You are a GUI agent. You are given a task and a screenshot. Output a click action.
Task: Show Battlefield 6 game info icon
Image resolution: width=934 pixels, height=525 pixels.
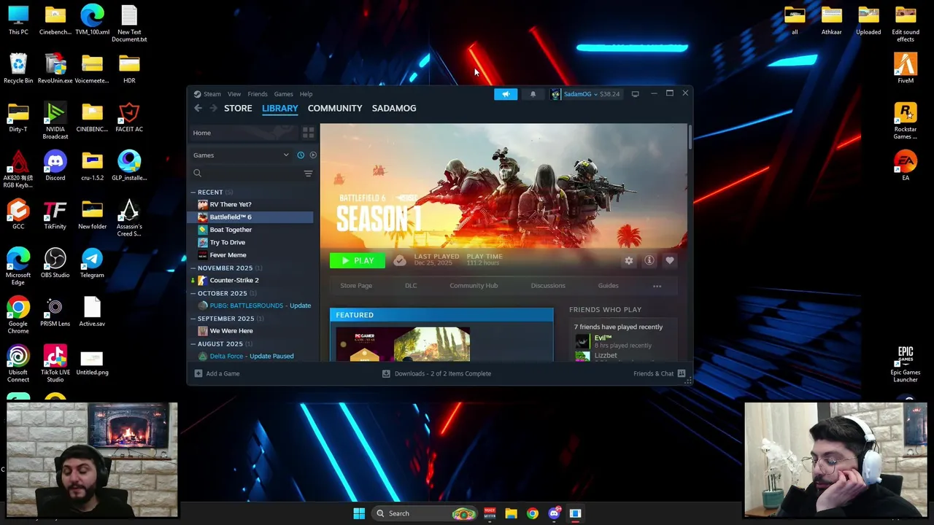tap(649, 260)
